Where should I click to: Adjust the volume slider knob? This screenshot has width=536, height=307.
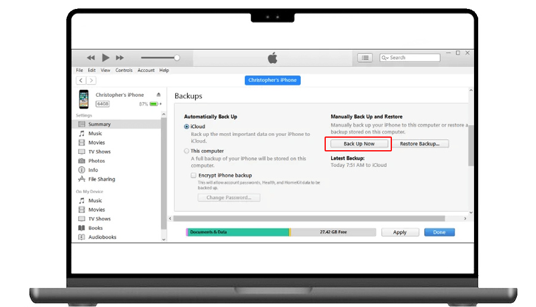pyautogui.click(x=177, y=58)
